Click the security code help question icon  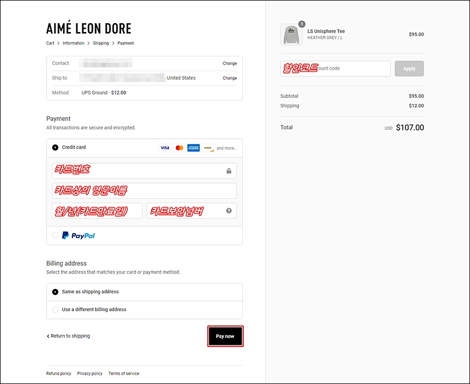coord(229,211)
